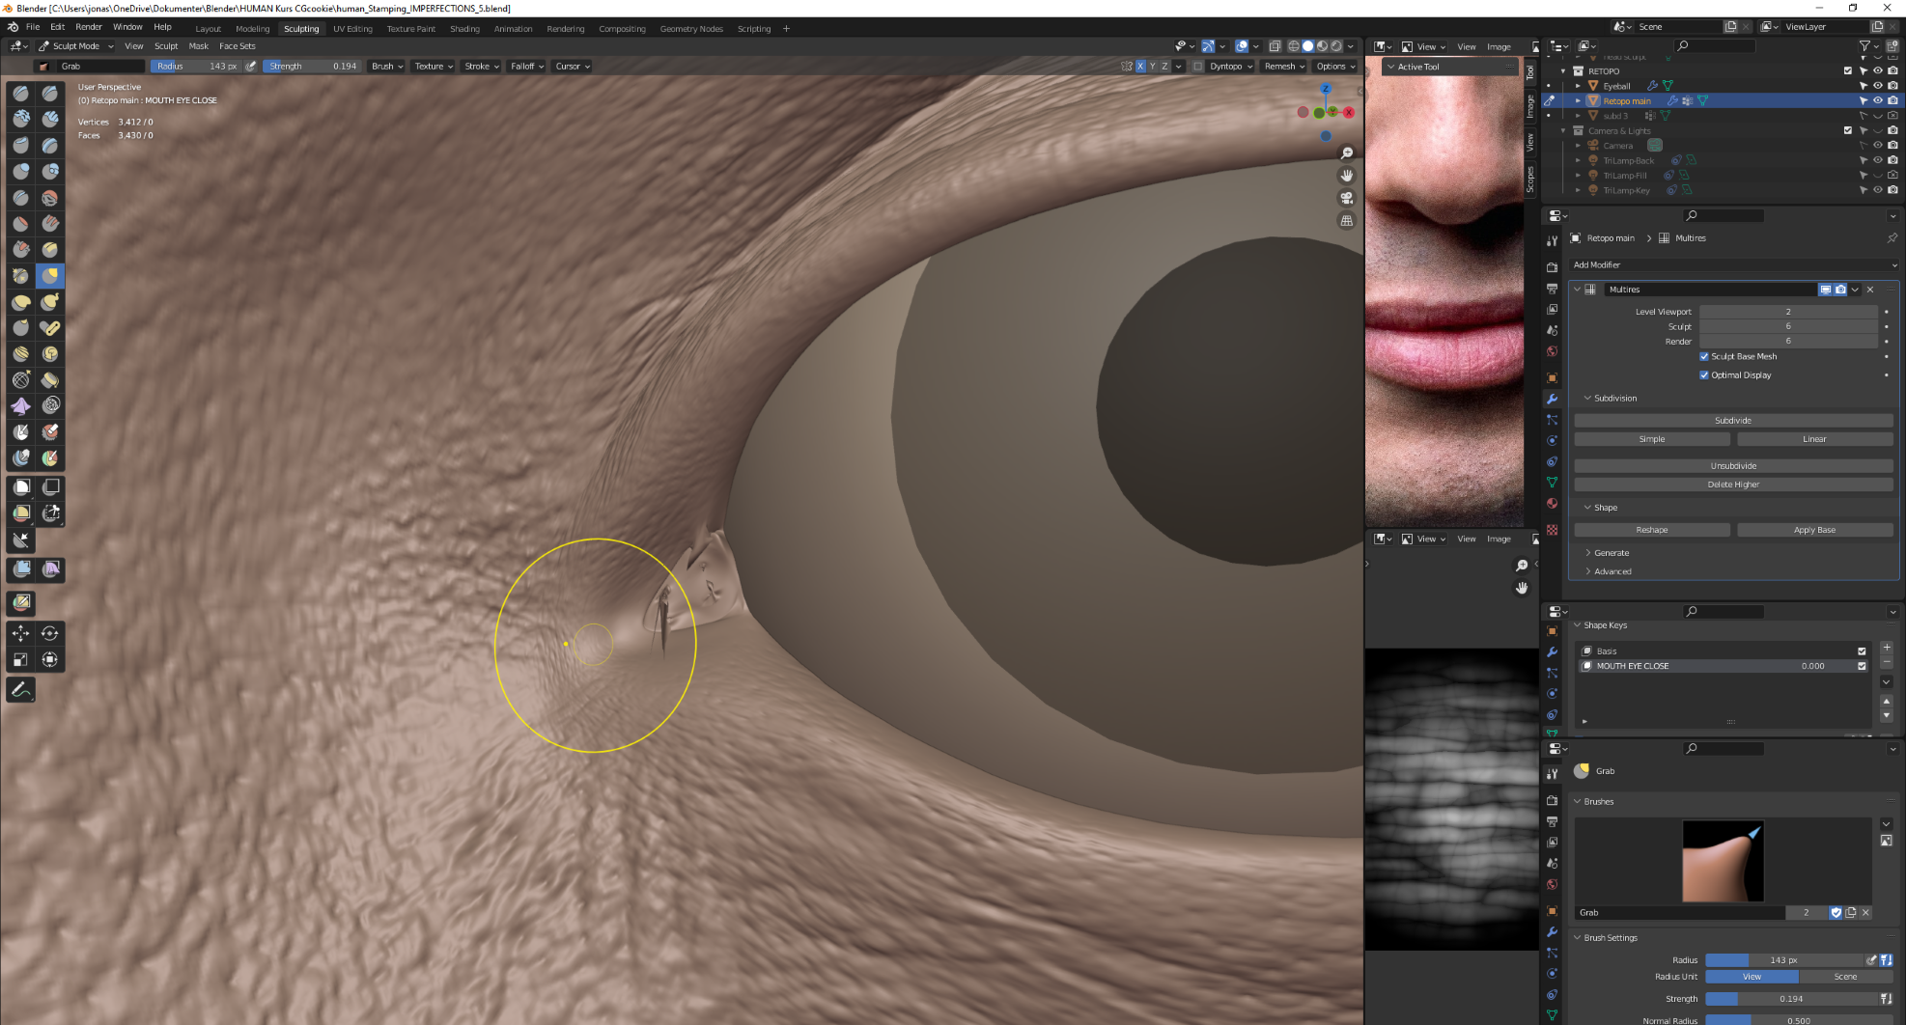Expand the Advanced subpanel
This screenshot has height=1025, width=1906.
click(1612, 571)
